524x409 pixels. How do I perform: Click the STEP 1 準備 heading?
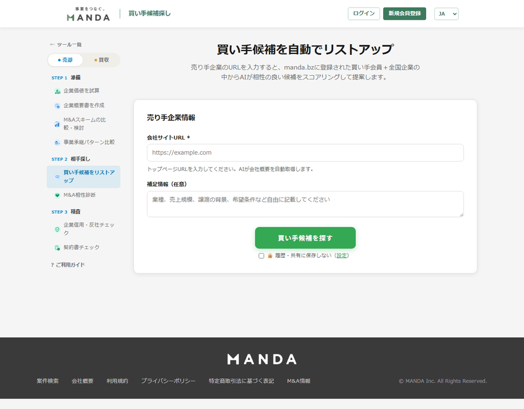66,77
